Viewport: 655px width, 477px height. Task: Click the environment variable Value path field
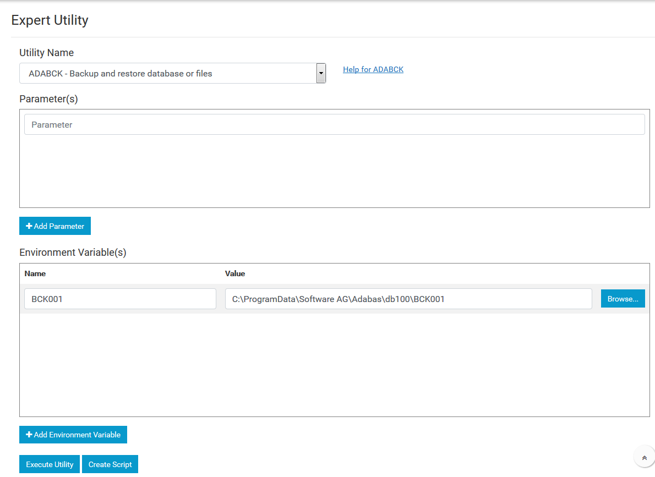tap(408, 299)
